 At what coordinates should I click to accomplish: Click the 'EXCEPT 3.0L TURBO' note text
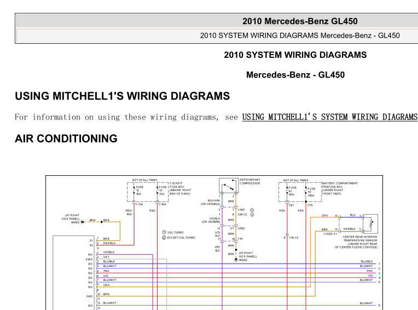(x=181, y=237)
